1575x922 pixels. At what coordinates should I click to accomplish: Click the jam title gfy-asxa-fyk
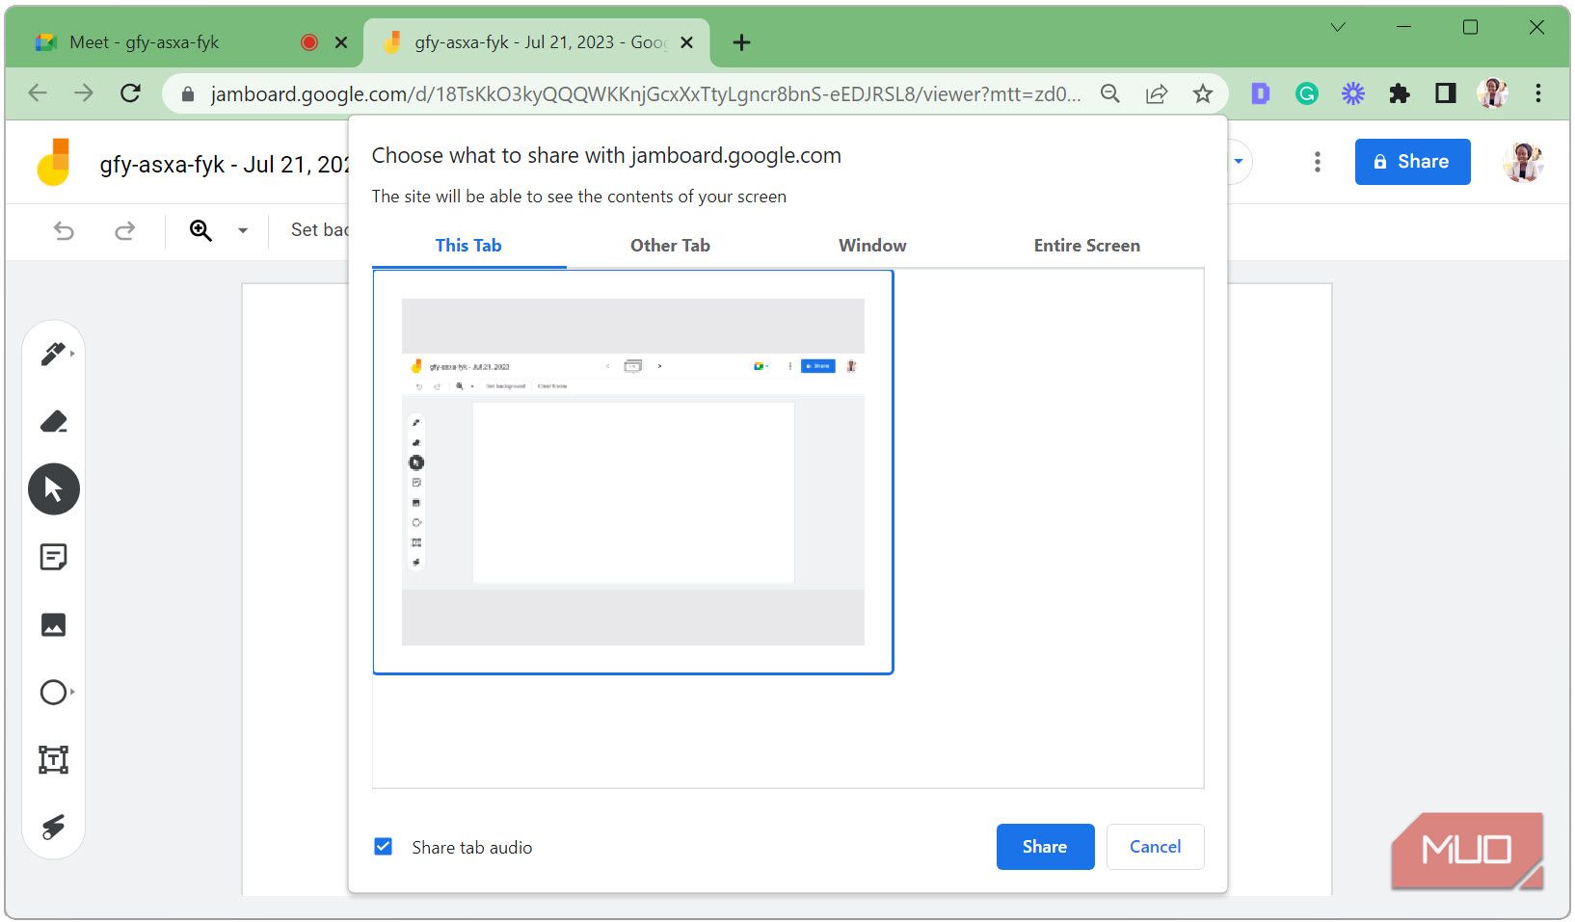coord(225,165)
